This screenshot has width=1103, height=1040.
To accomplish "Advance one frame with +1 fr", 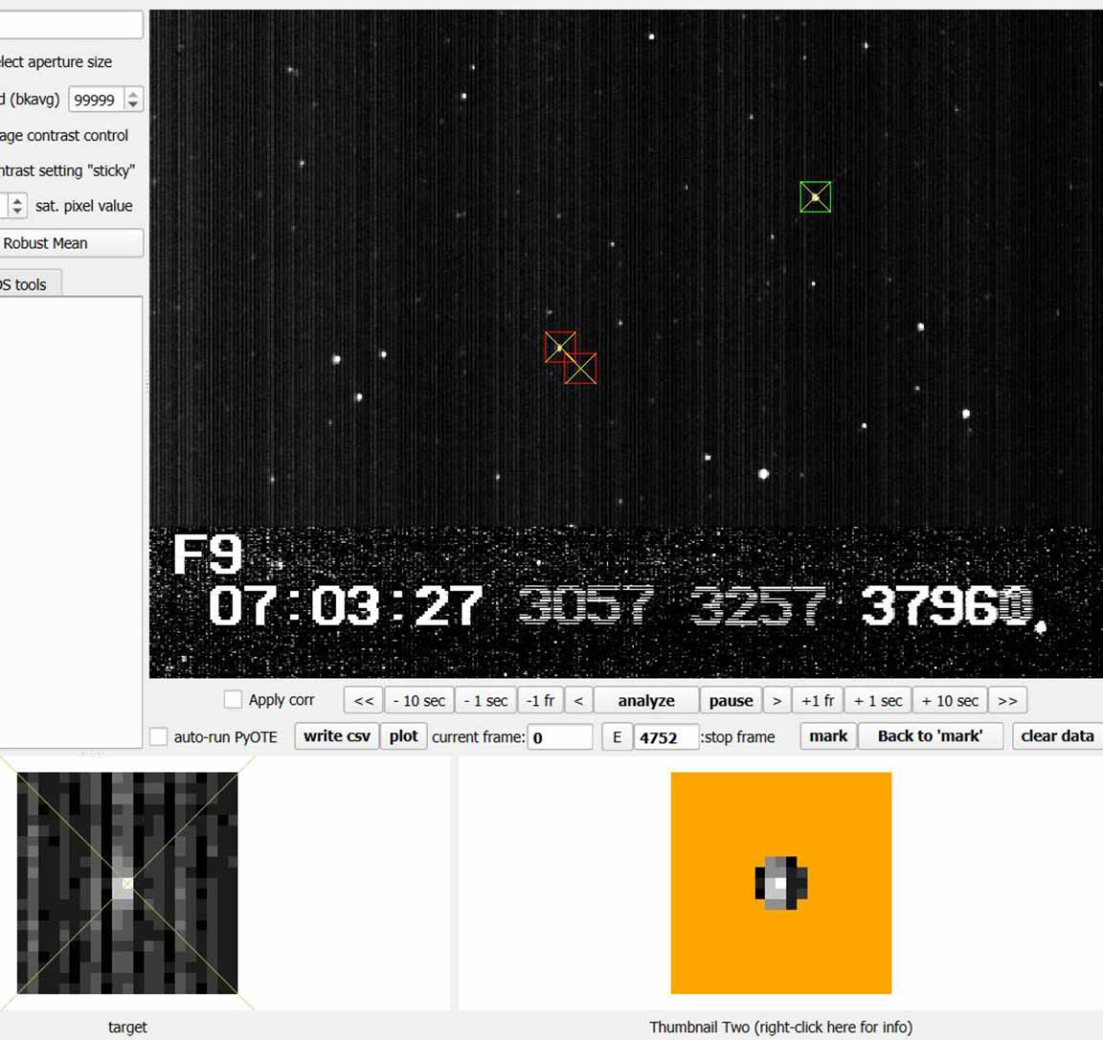I will pyautogui.click(x=819, y=701).
